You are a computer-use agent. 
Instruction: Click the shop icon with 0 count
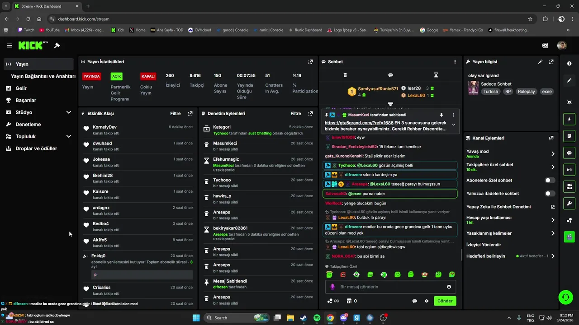pyautogui.click(x=351, y=301)
